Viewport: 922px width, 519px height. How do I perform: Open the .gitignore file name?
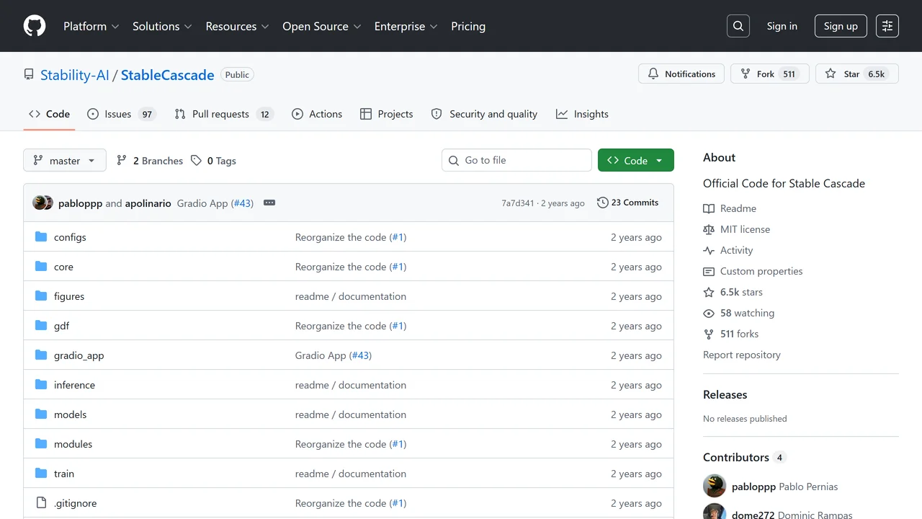(x=75, y=503)
